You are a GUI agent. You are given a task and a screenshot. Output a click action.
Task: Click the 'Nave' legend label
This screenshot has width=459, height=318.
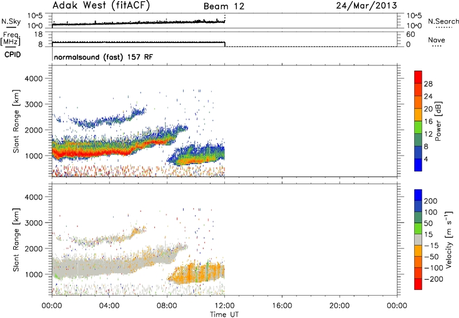437,40
